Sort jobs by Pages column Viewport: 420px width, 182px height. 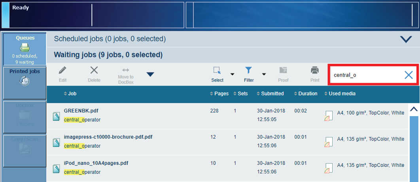(219, 94)
